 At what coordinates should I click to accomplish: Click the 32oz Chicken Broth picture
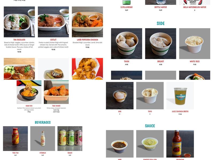pyautogui.click(x=180, y=95)
